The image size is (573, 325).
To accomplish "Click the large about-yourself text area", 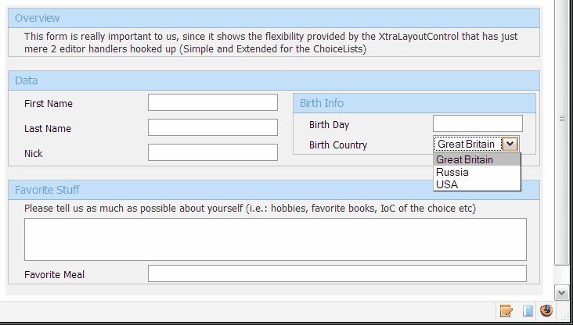I will (276, 240).
